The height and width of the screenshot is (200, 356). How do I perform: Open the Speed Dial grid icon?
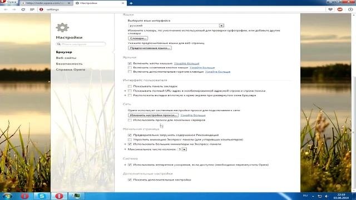click(32, 9)
